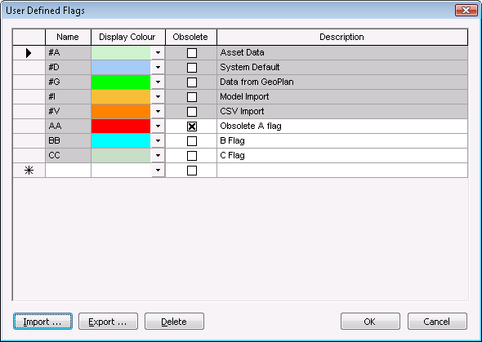Viewport: 482px width, 342px height.
Task: Click the Export button
Action: tap(108, 322)
